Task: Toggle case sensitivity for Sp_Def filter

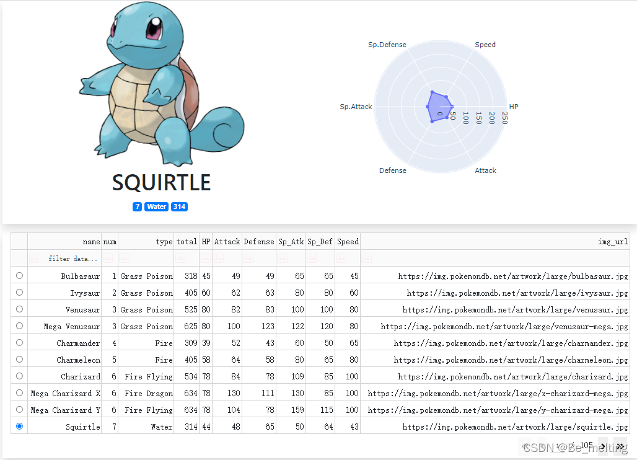Action: 312,258
